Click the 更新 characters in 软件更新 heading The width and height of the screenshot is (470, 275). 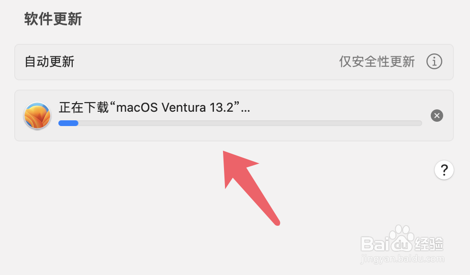[x=68, y=19]
